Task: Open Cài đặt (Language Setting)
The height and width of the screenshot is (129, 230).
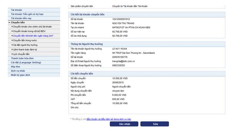Action: pos(34,62)
